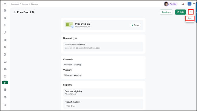Click the Discounts breadcrumb

point(35,4)
